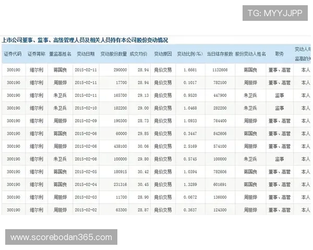Click the 成交均价 column header

139,54
